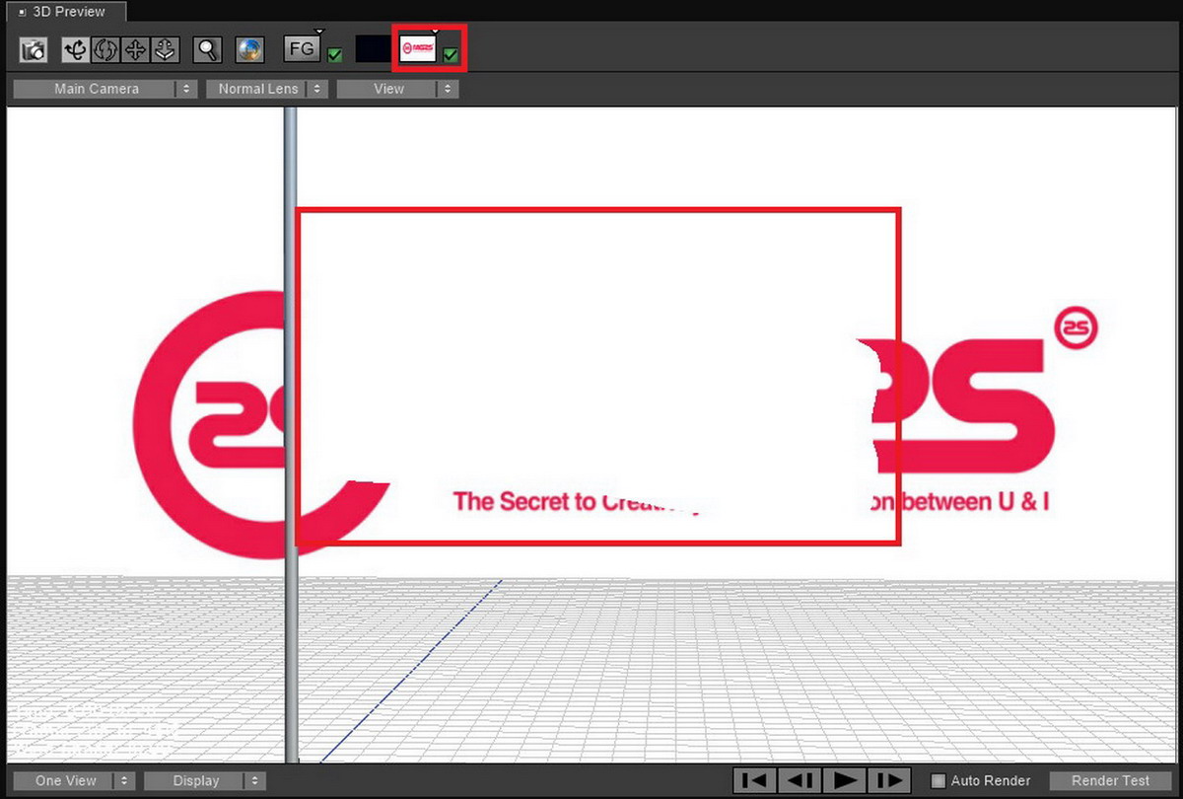Image resolution: width=1183 pixels, height=799 pixels.
Task: Toggle the foreground image checkbox
Action: click(x=335, y=54)
